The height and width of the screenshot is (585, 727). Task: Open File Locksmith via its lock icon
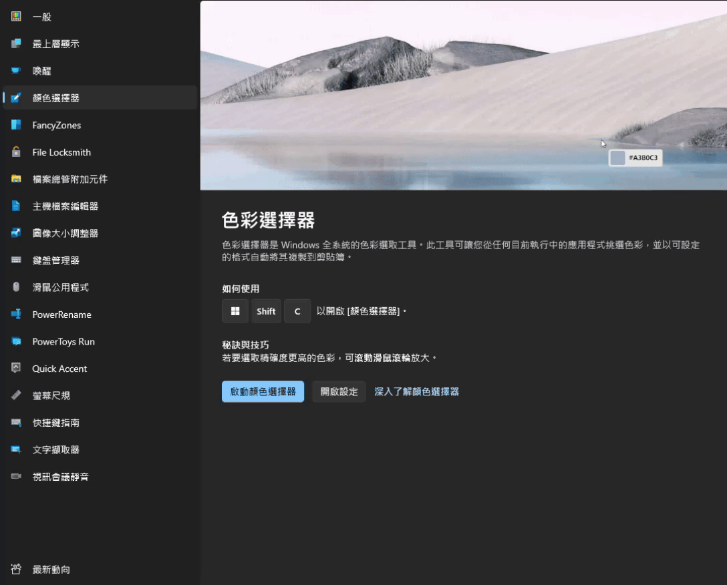15,152
